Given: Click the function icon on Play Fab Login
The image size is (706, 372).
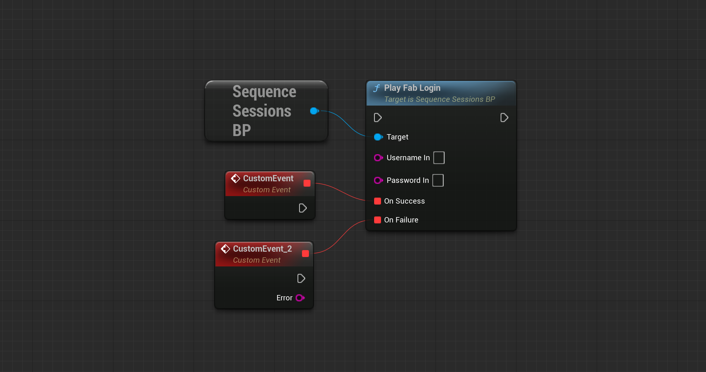Looking at the screenshot, I should click(x=376, y=88).
